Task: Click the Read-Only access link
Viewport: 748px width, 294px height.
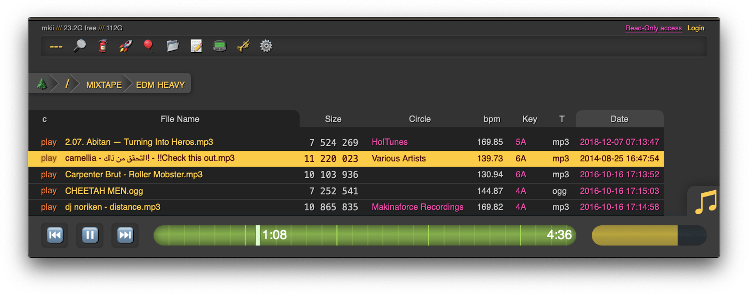Action: pyautogui.click(x=653, y=28)
